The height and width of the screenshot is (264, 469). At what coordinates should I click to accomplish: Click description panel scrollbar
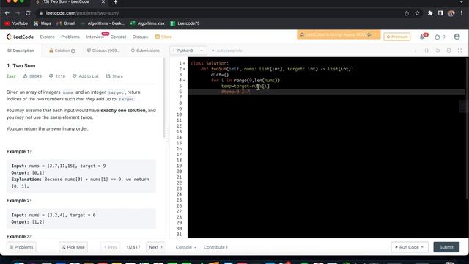tap(163, 98)
